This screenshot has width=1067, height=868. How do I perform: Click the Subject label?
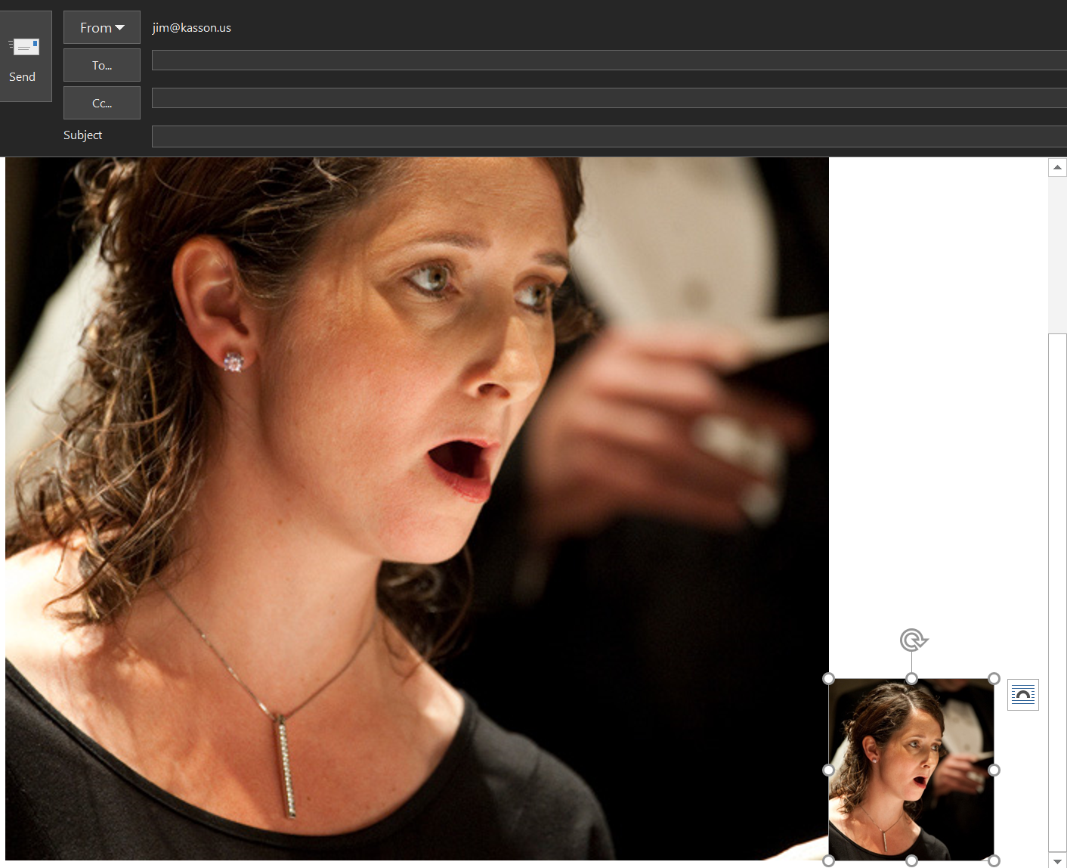point(82,135)
